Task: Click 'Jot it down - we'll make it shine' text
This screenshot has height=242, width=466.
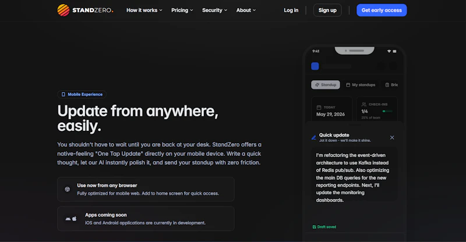Action: coord(345,140)
